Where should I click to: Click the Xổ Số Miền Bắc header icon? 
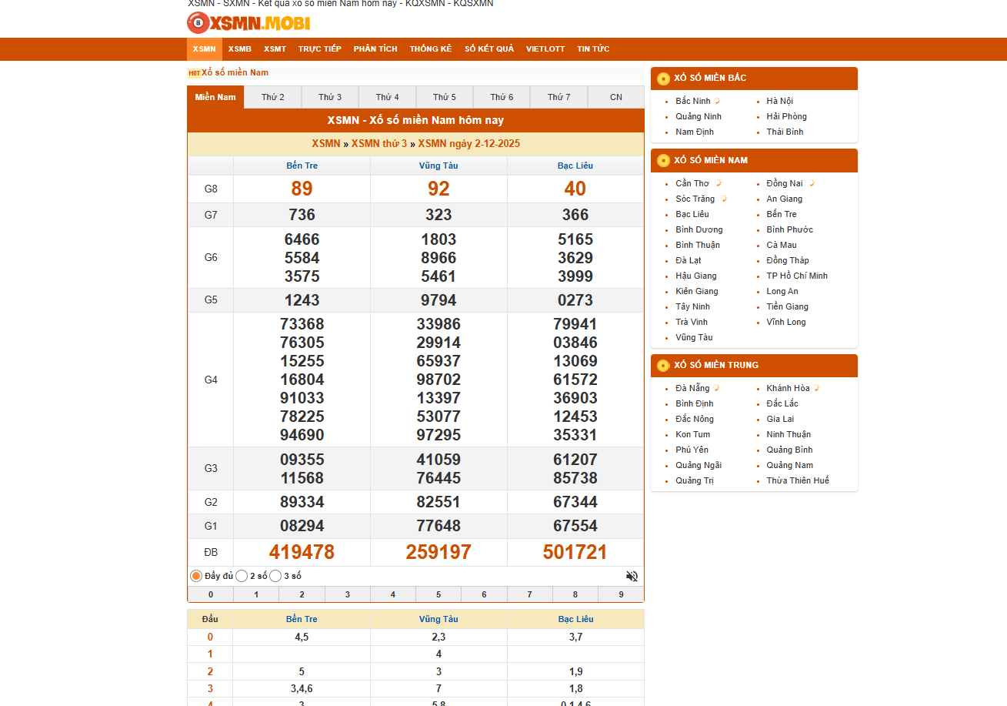click(x=663, y=79)
